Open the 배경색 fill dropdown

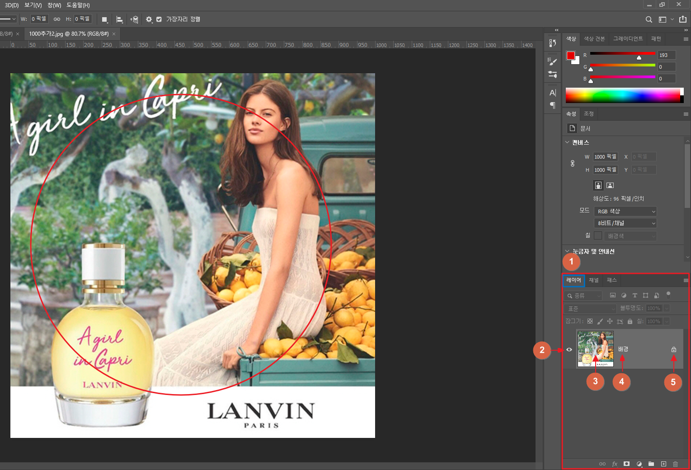(x=631, y=236)
